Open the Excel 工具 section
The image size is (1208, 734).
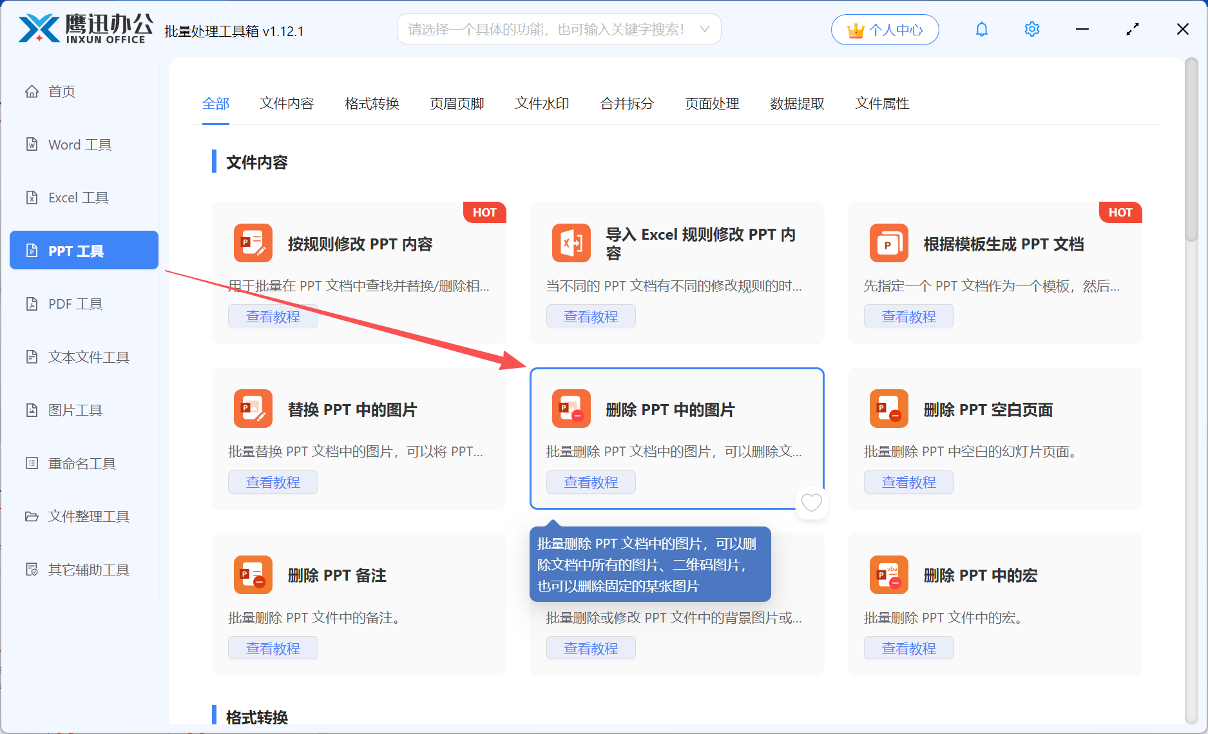tap(77, 197)
